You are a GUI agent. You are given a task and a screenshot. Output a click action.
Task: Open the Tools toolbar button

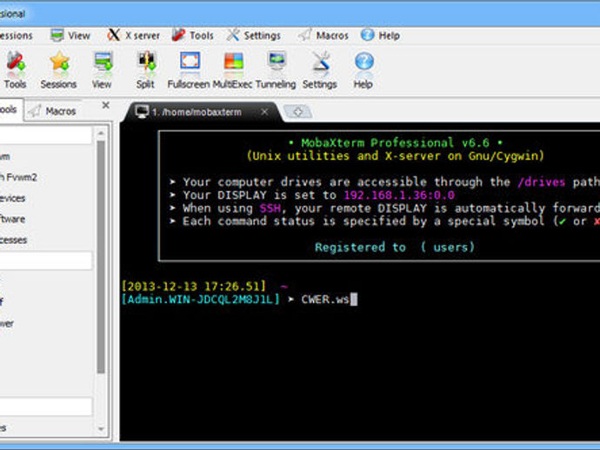[x=16, y=69]
